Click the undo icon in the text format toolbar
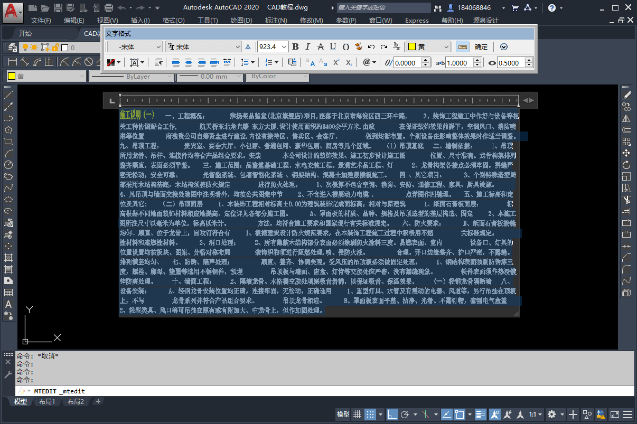Image resolution: width=637 pixels, height=424 pixels. point(370,46)
